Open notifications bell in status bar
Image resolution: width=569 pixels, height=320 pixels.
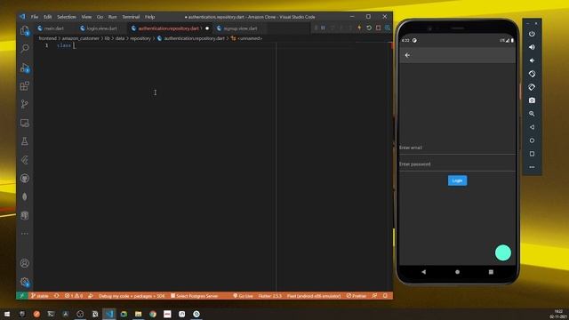point(385,296)
